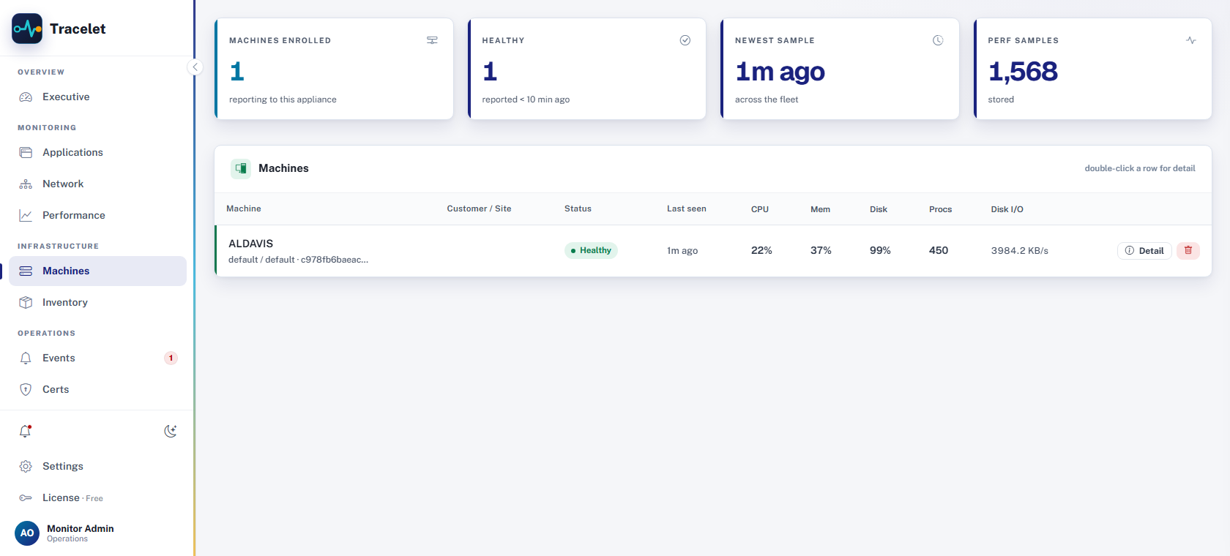Click the '1m ago' newest sample value
The height and width of the screenshot is (556, 1230).
coord(780,72)
